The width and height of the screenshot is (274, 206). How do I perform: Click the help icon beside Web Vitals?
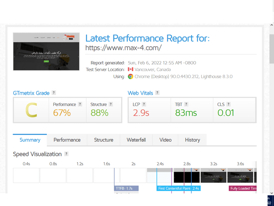(x=157, y=93)
